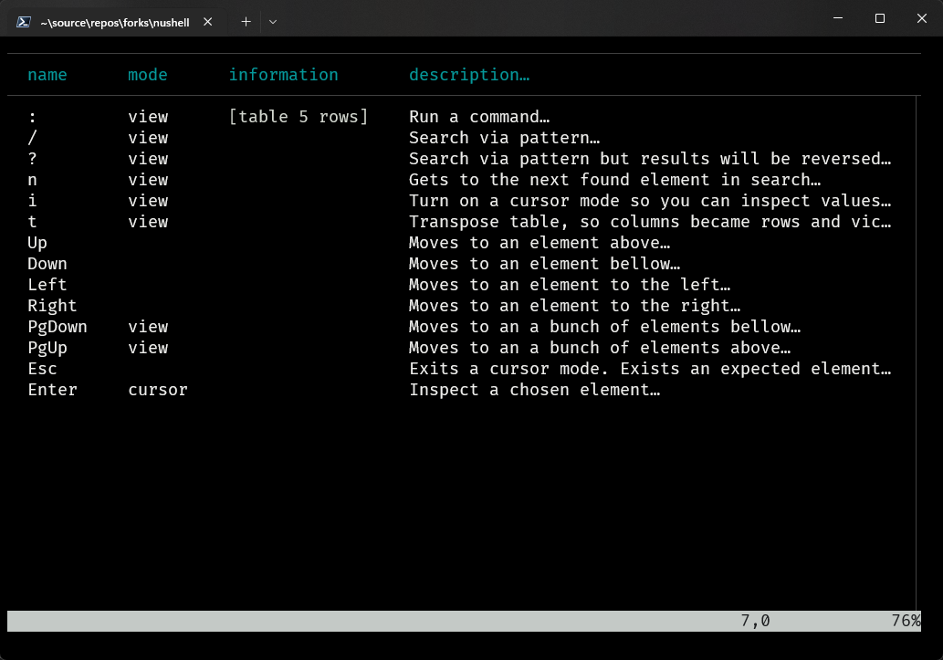The width and height of the screenshot is (943, 660).
Task: Select the '/' name cell
Action: click(33, 138)
